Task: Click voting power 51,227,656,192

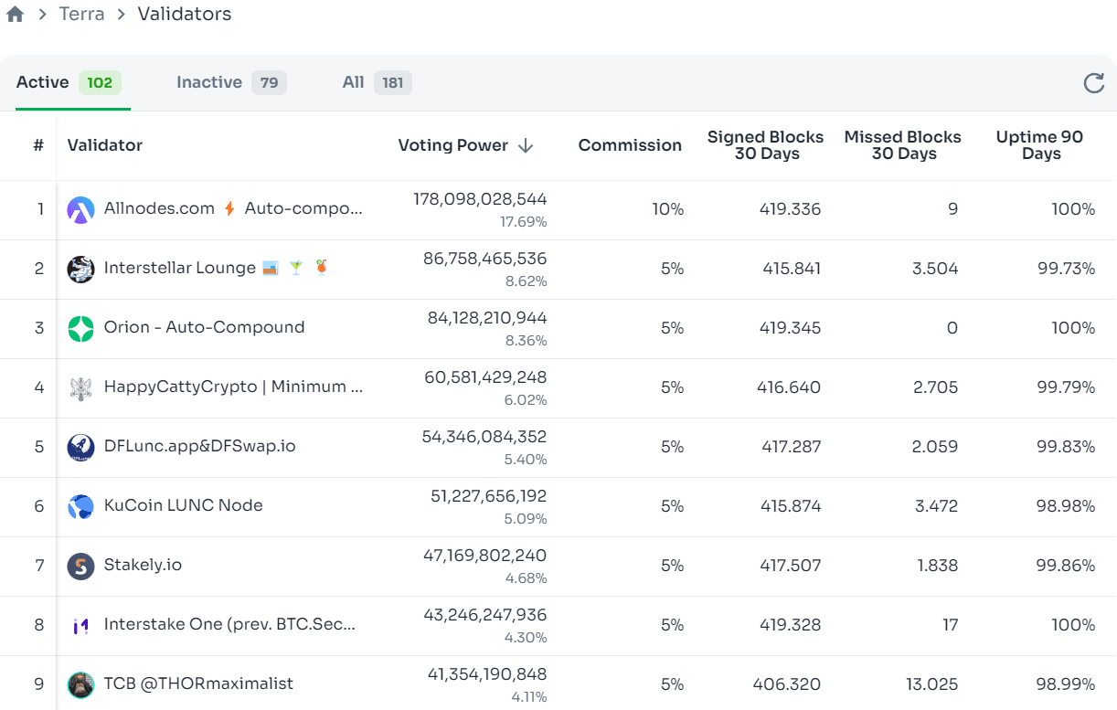Action: pyautogui.click(x=489, y=495)
